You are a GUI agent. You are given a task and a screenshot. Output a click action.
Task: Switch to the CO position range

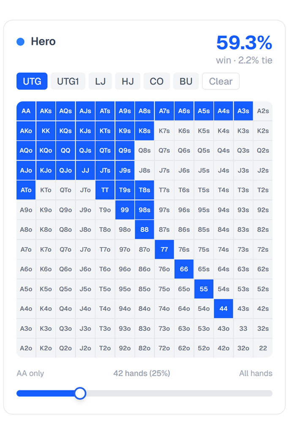coord(157,81)
